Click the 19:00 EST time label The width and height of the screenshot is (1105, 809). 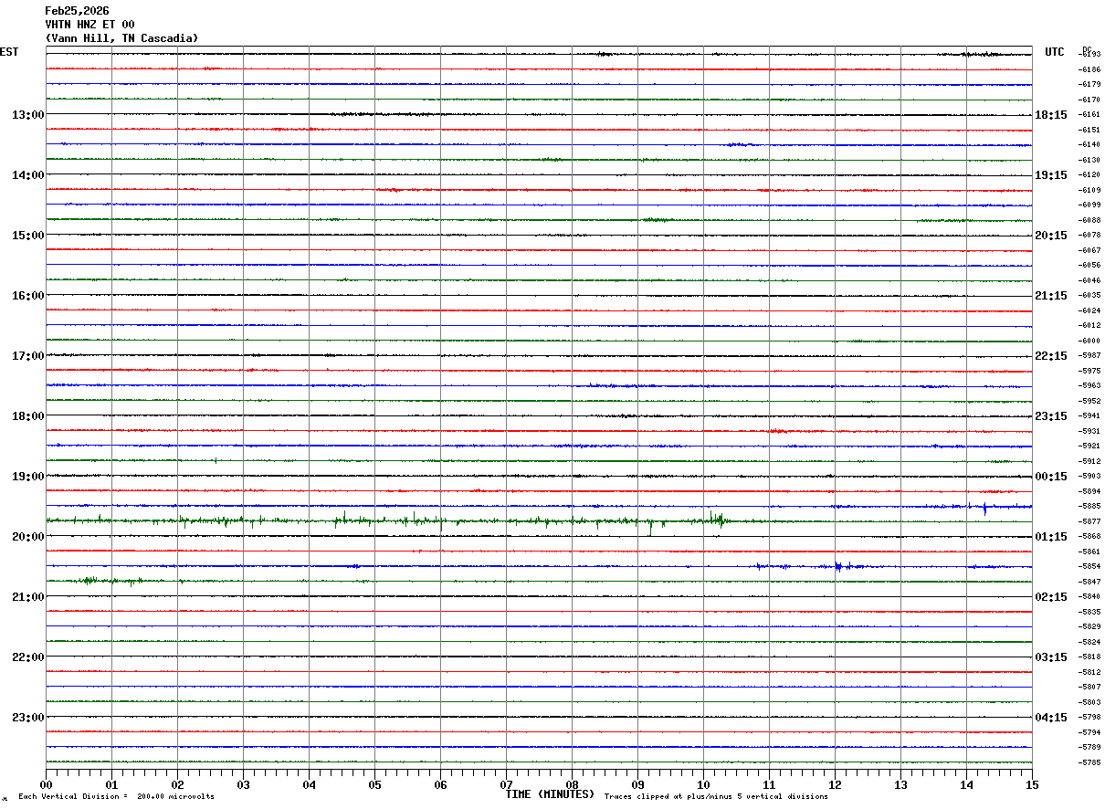point(28,477)
